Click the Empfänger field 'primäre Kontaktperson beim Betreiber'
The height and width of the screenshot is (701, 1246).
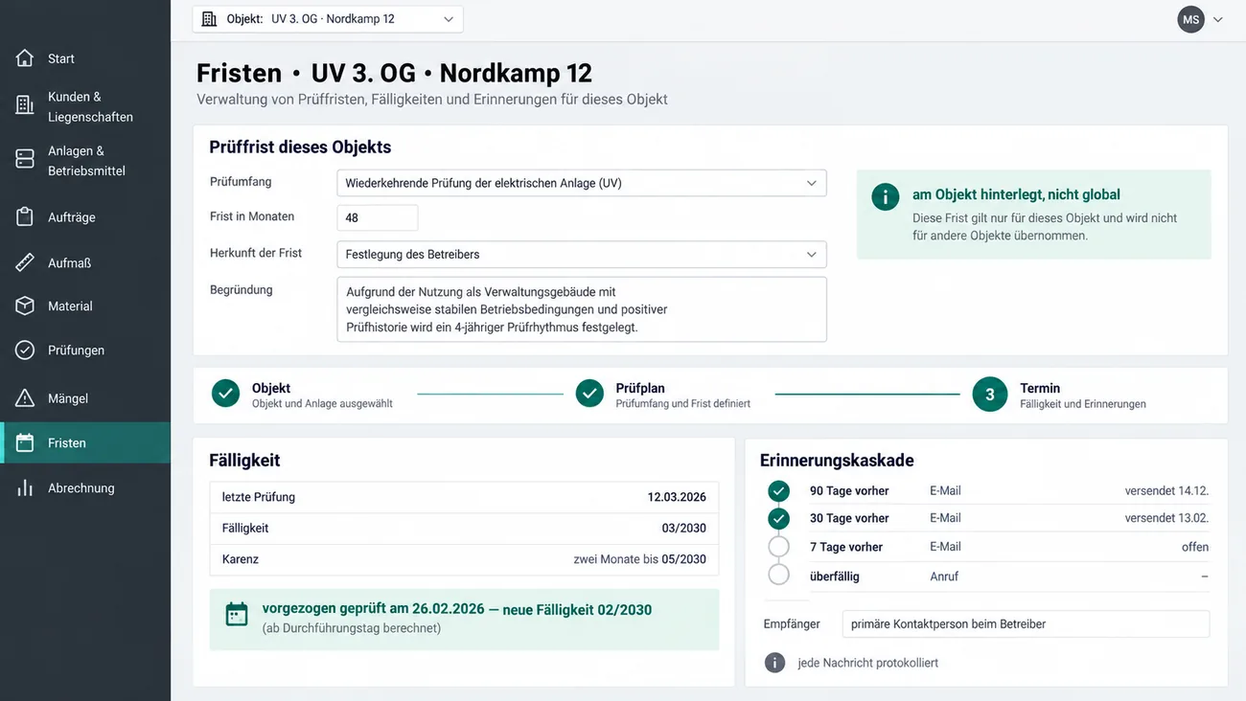tap(1026, 623)
